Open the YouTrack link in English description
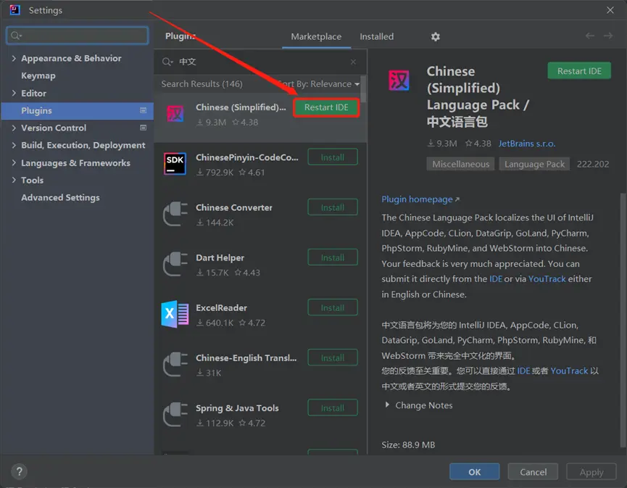Screen dimensions: 627x488 pos(547,278)
